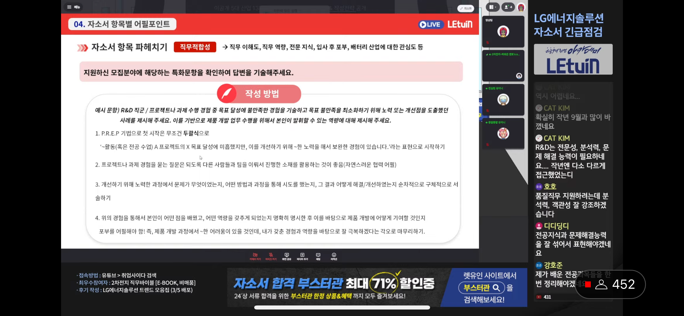684x316 pixels.
Task: Click the pink 지원하신 모집분야 instruction box
Action: (271, 72)
